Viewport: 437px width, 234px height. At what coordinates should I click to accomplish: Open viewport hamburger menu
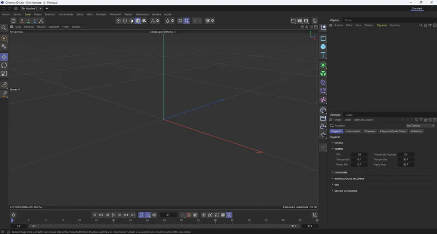pos(12,27)
